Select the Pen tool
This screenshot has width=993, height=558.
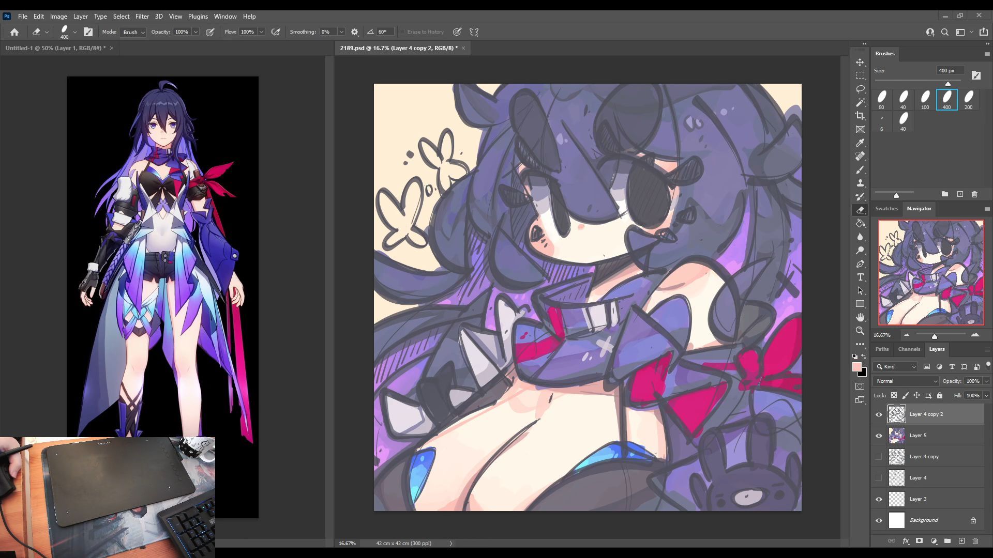point(860,263)
